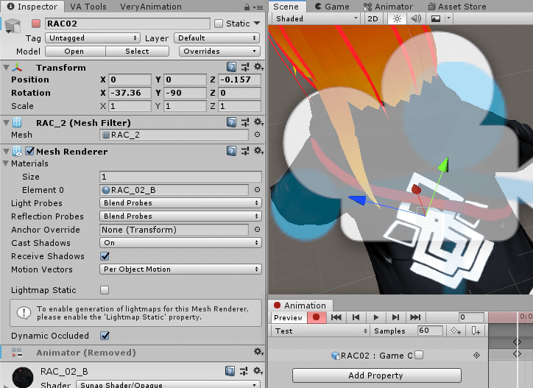533x388 pixels.
Task: Open the Test animation clip dropdown
Action: tap(320, 331)
